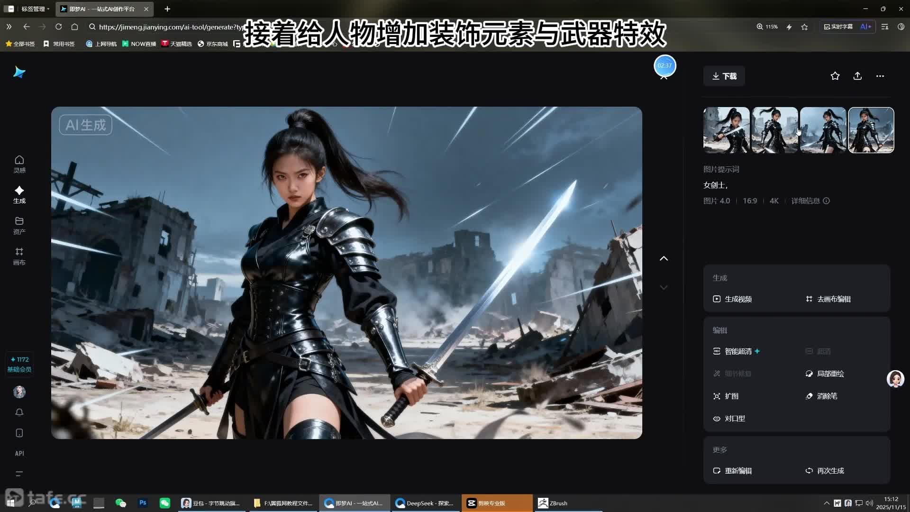Open 灵感 inspiration page in sidebar
910x512 pixels.
19,164
